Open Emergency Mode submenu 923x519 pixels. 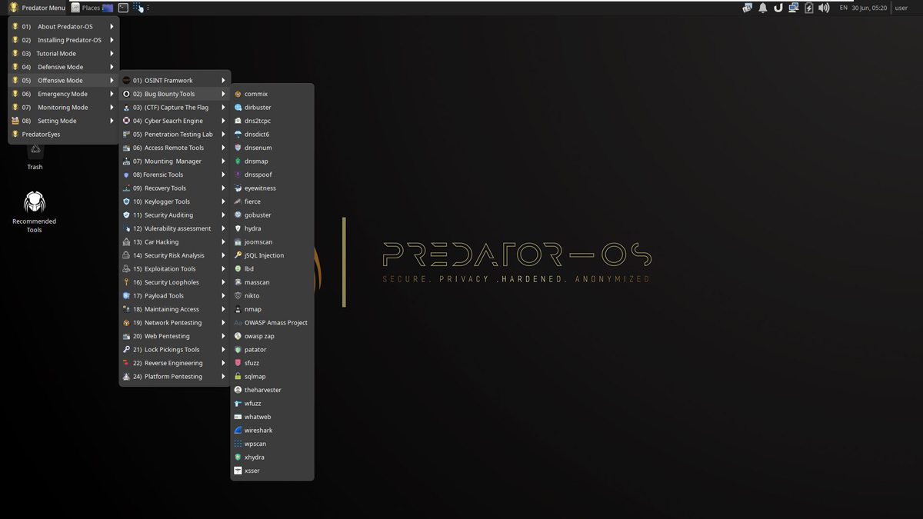tap(64, 94)
